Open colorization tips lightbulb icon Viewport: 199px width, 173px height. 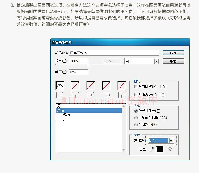point(170,149)
